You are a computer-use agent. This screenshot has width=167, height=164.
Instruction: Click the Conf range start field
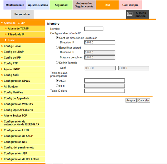(100, 68)
